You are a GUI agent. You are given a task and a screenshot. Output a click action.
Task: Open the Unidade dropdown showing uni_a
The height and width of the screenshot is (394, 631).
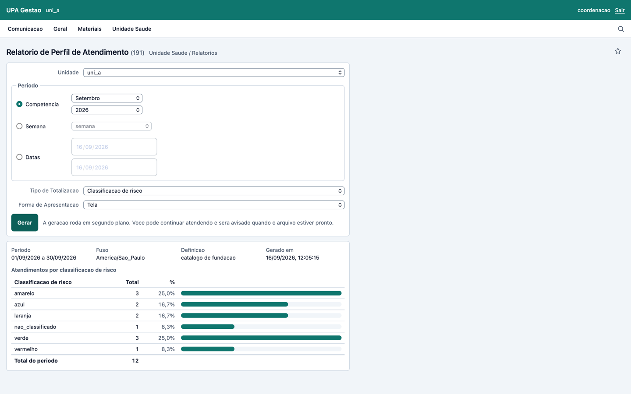pyautogui.click(x=214, y=73)
